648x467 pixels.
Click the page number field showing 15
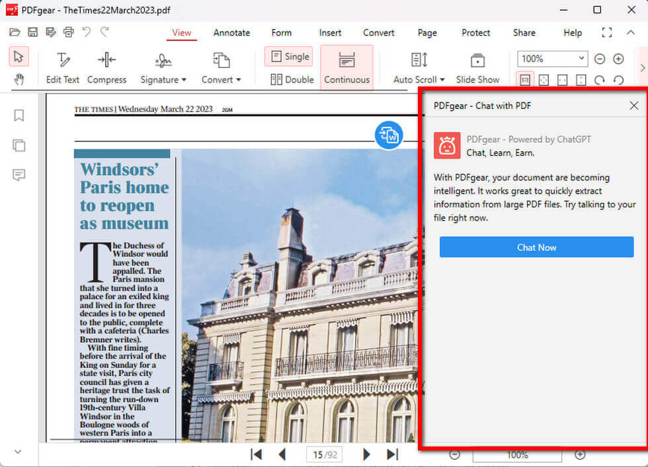(325, 454)
